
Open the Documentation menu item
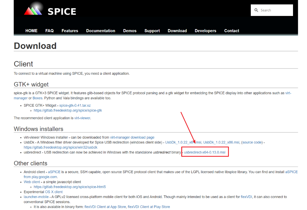coord(101,31)
